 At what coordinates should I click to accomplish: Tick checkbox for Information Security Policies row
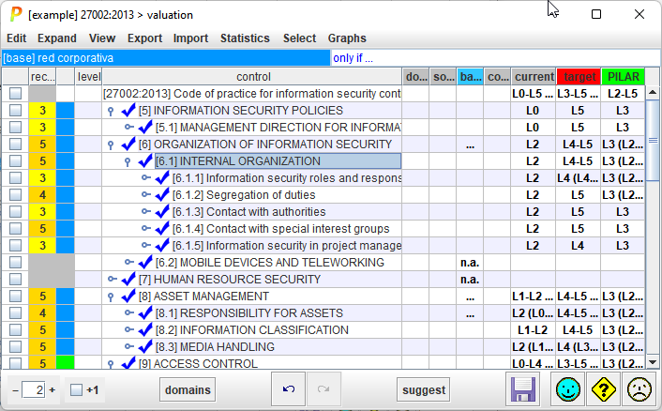16,110
